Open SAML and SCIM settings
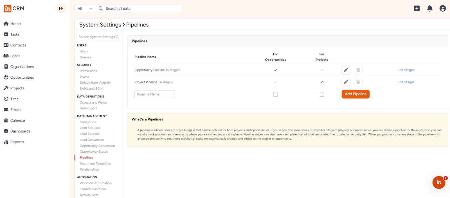The height and width of the screenshot is (198, 450). [x=91, y=88]
